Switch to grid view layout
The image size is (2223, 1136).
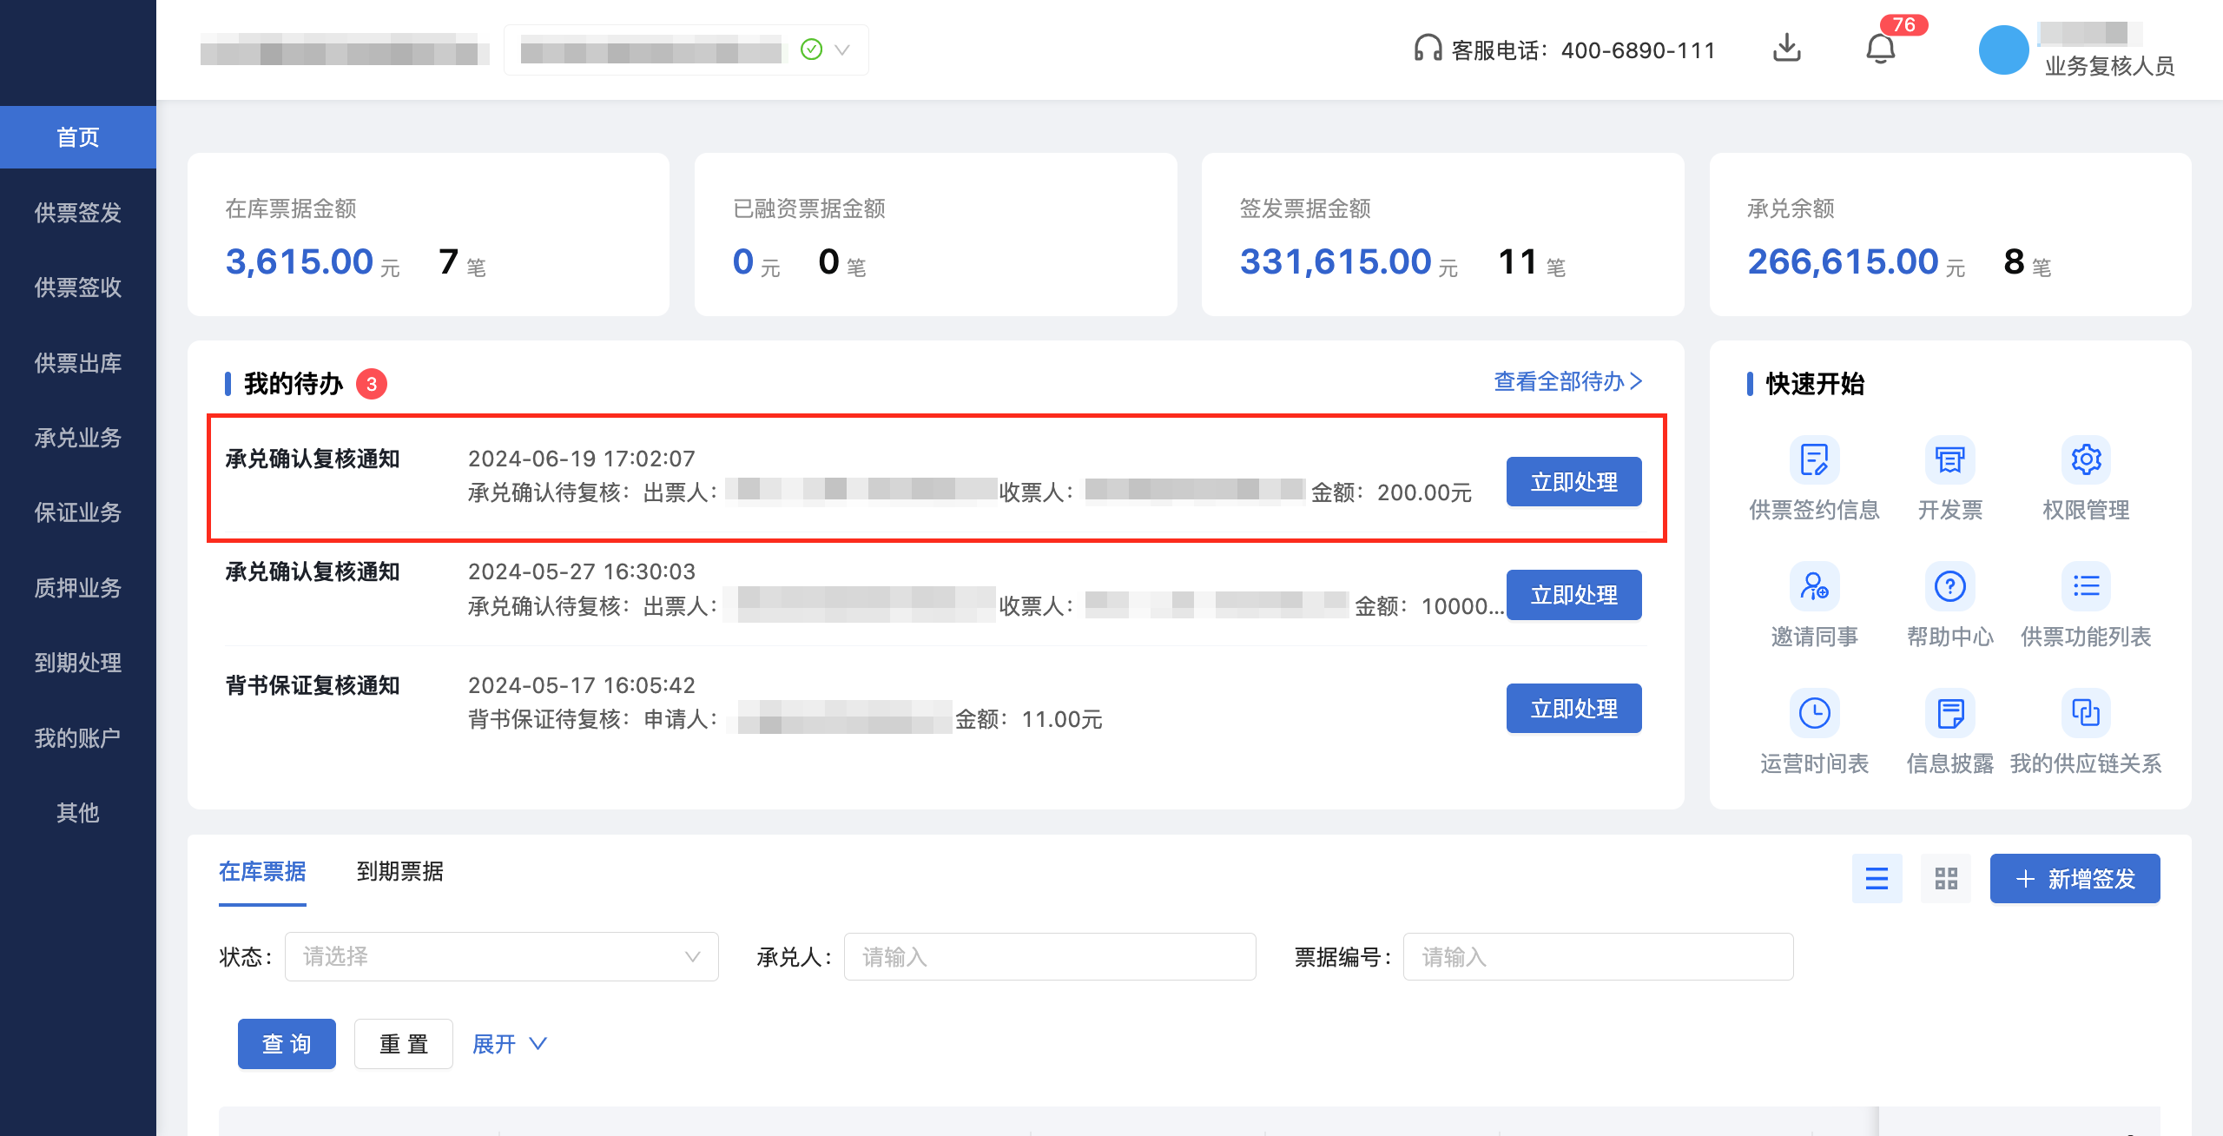(1946, 878)
